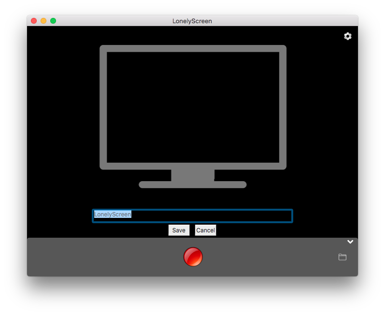Close the LonelyScreen window
The image size is (385, 315).
[x=34, y=21]
